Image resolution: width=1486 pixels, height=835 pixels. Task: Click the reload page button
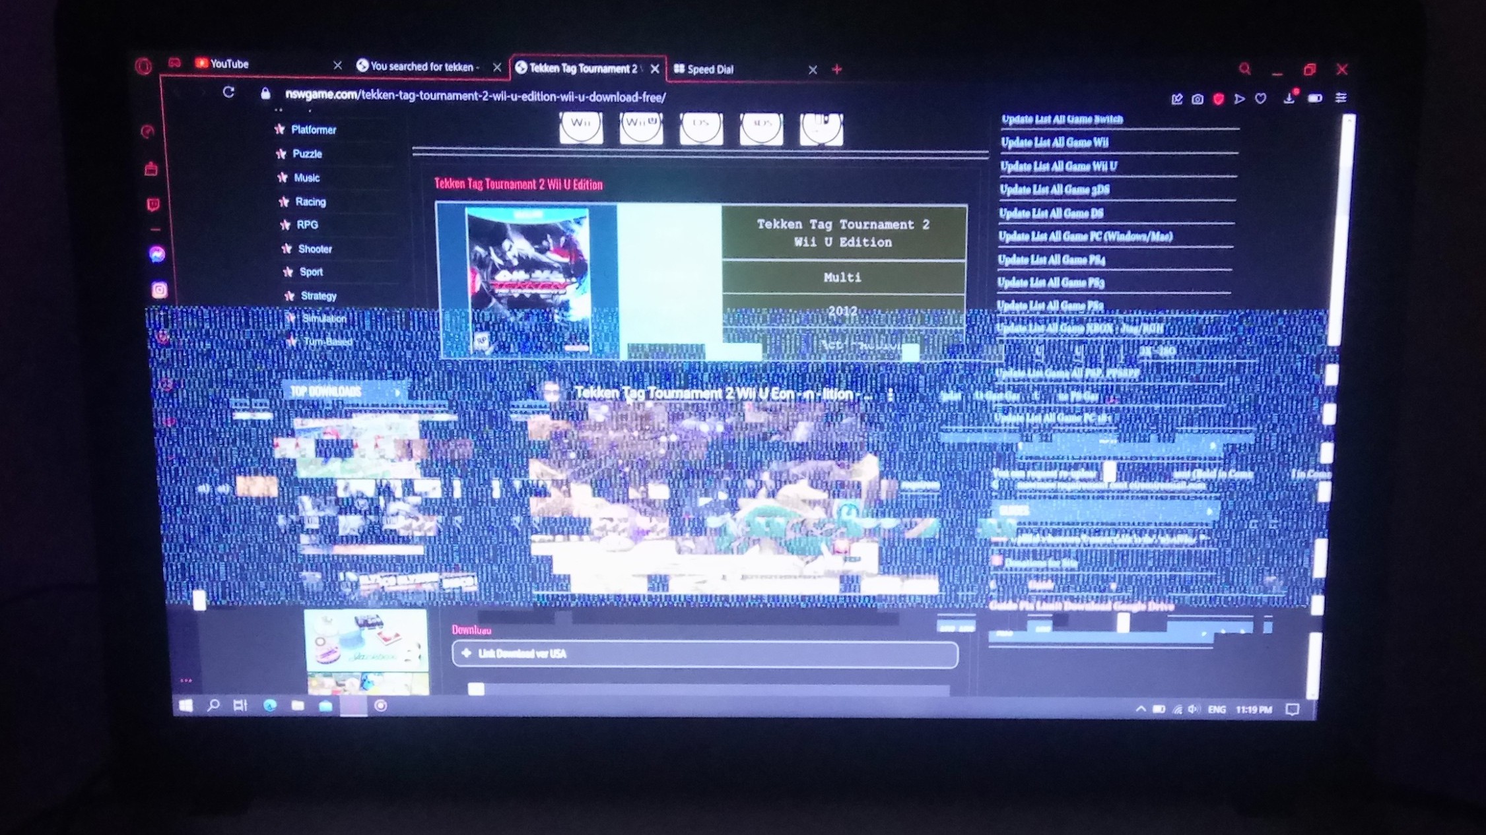click(228, 92)
